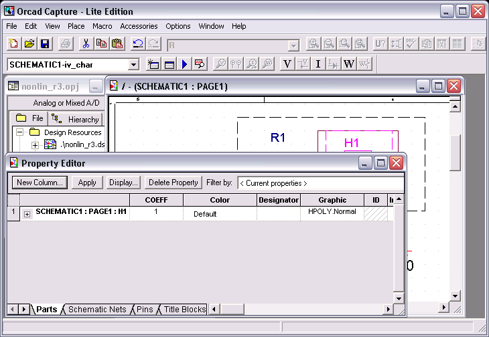Toggle bias current display (I button)
Screen dimensions: 489x337
(318, 64)
